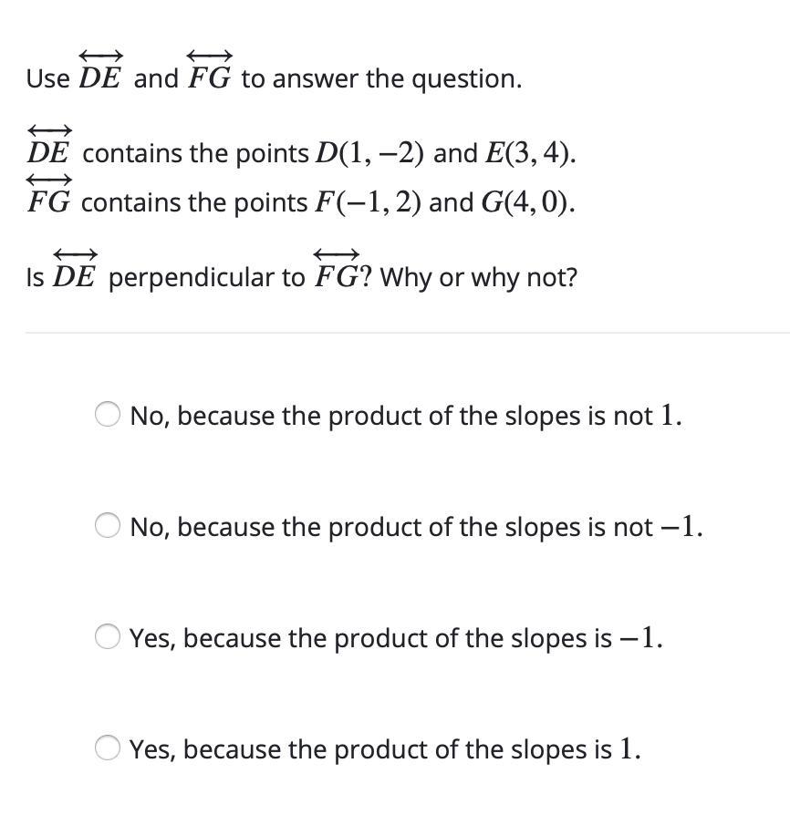
Task: Click the word "perpendicular" in the question
Action: coord(207,278)
